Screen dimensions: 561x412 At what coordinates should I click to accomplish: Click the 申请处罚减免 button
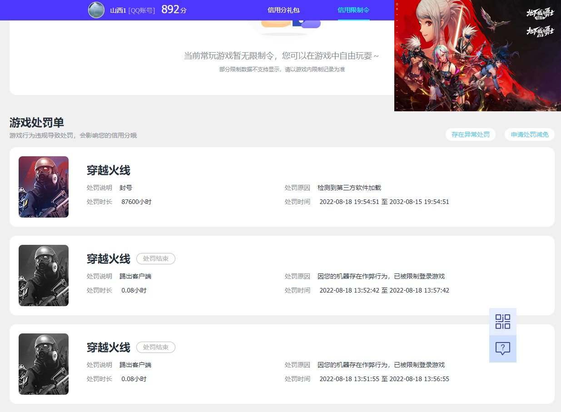(530, 134)
